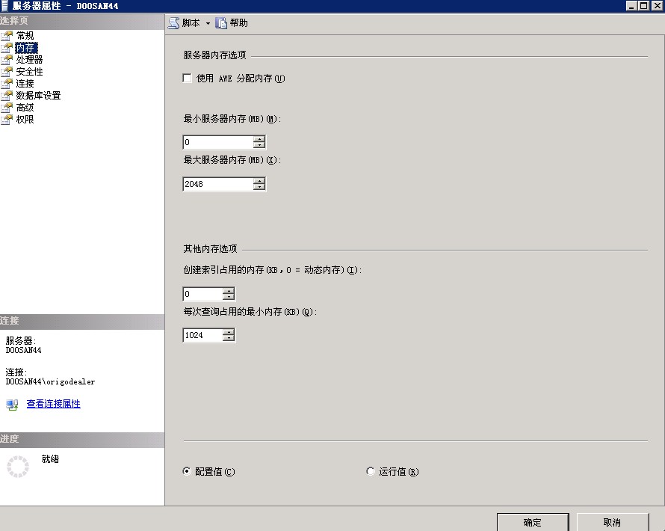Viewport: 665px width, 531px height.
Task: Open the 连接 page in the list
Action: pos(25,83)
